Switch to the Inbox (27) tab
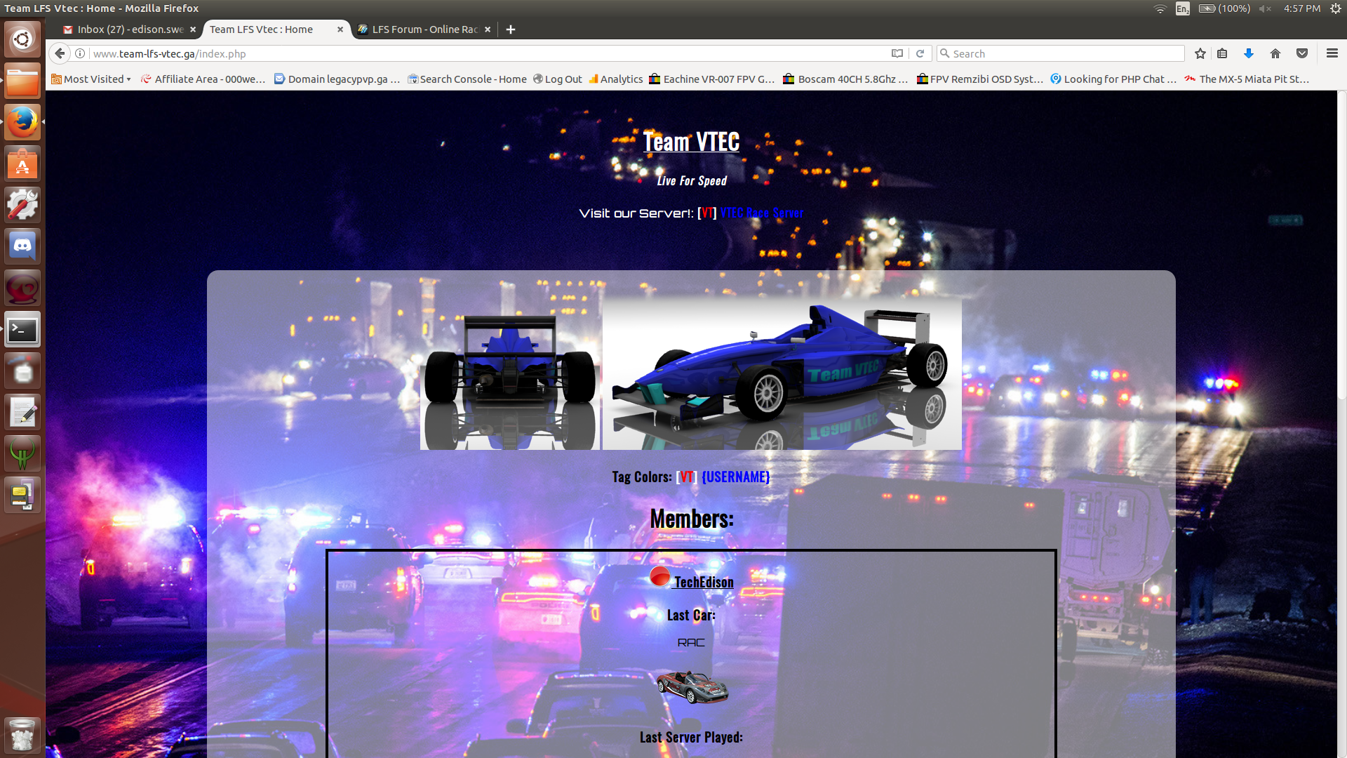This screenshot has width=1347, height=758. (x=130, y=29)
